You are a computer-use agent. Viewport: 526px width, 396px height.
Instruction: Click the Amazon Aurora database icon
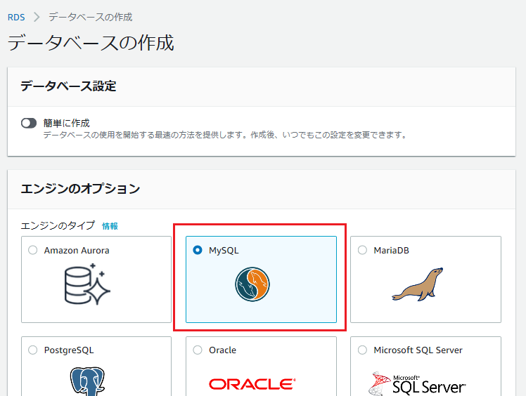(x=87, y=284)
